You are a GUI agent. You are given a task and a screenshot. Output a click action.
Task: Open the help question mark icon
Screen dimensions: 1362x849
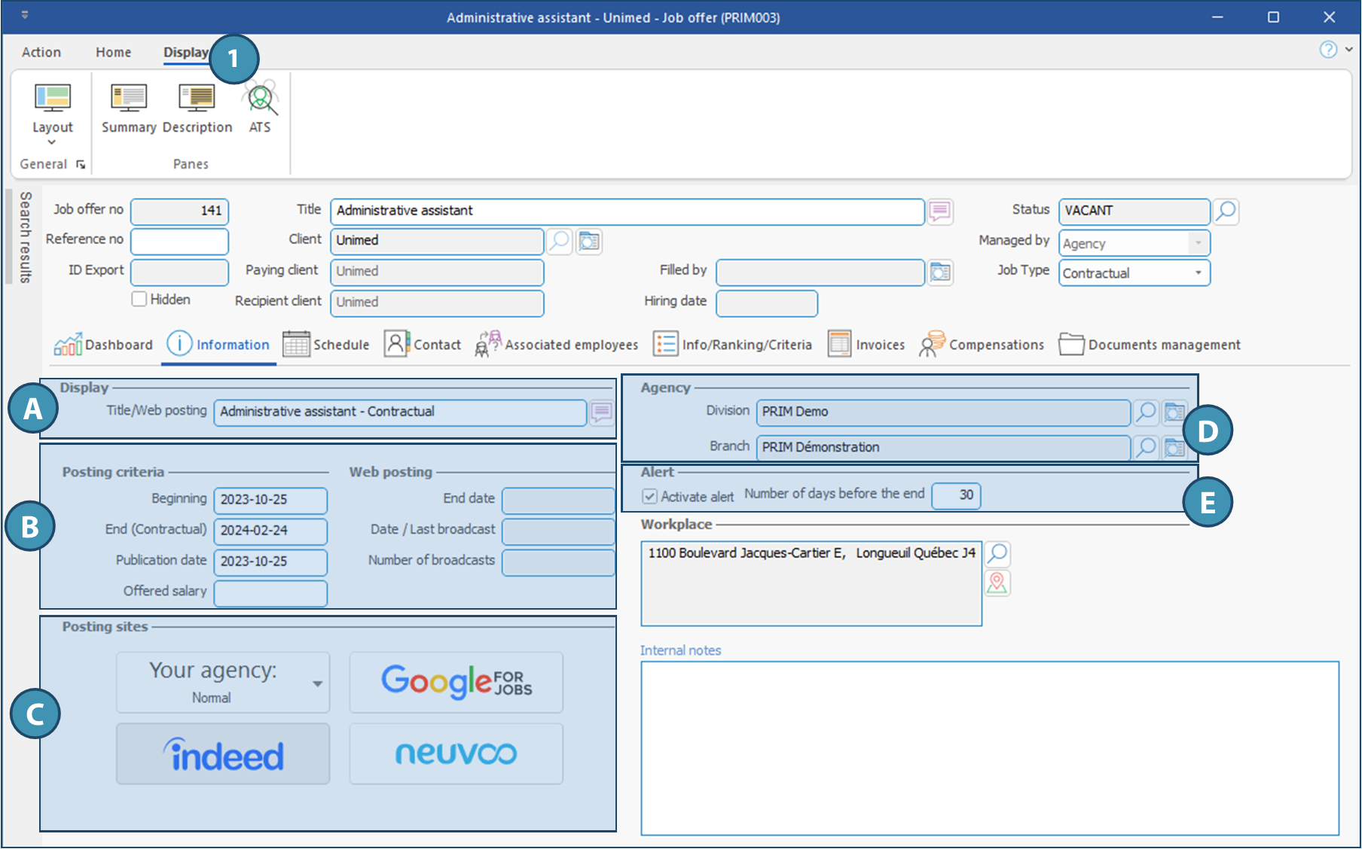click(1327, 50)
